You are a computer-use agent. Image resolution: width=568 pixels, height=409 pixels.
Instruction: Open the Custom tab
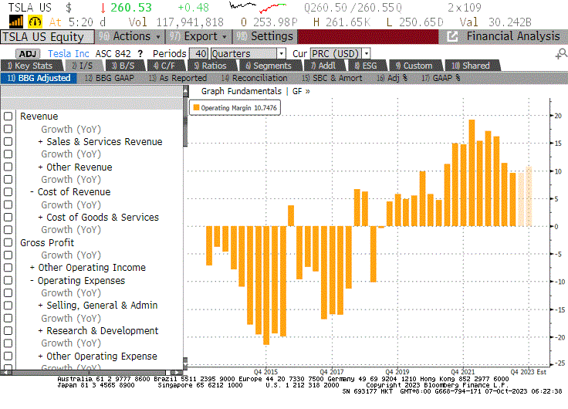414,66
